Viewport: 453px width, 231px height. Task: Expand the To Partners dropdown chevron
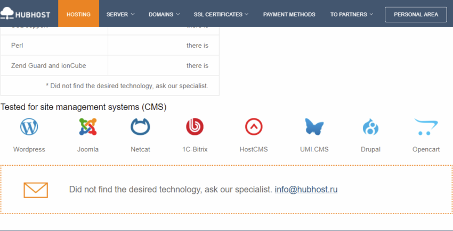(x=371, y=14)
